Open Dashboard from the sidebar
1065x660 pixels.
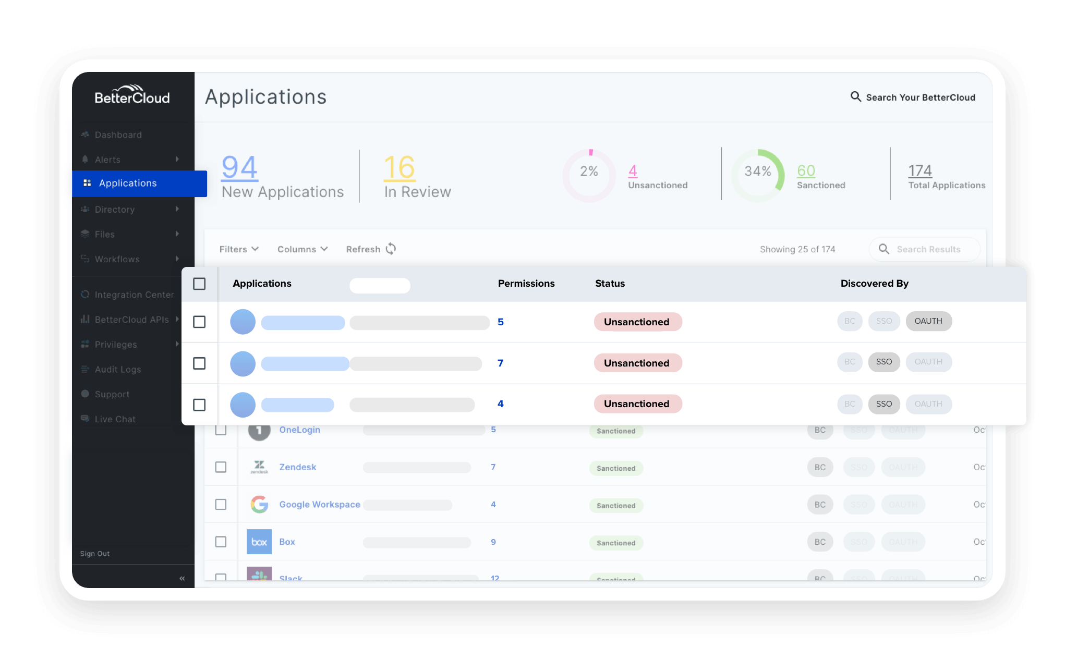[118, 135]
